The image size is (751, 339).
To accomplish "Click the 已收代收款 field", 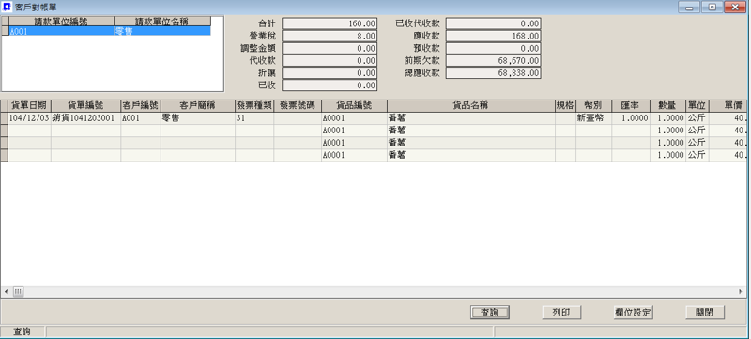I will click(x=494, y=23).
